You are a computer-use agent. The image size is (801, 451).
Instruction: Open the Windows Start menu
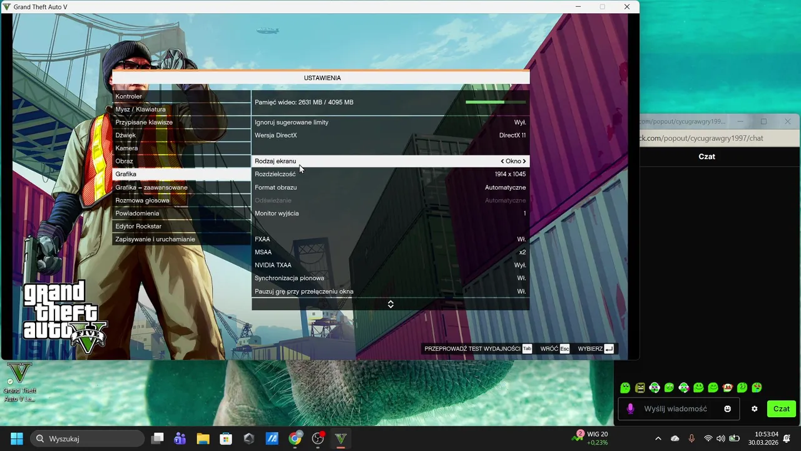pyautogui.click(x=17, y=438)
